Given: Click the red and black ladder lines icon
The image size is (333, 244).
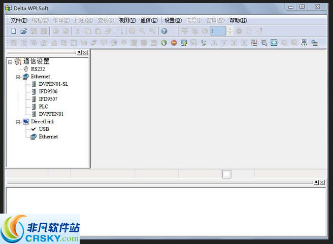Looking at the screenshot, I should (x=254, y=43).
